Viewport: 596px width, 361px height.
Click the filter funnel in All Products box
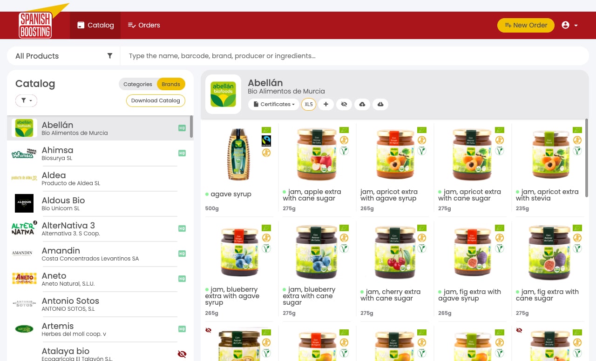110,56
